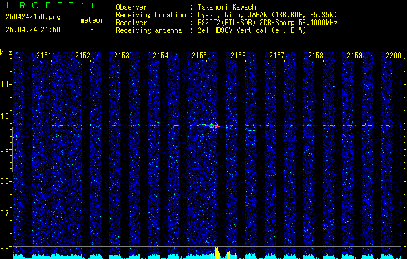Click the meteor count value 9
The height and width of the screenshot is (259, 407).
point(92,30)
